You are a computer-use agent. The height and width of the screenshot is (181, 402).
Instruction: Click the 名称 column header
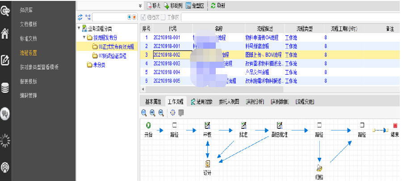click(219, 29)
